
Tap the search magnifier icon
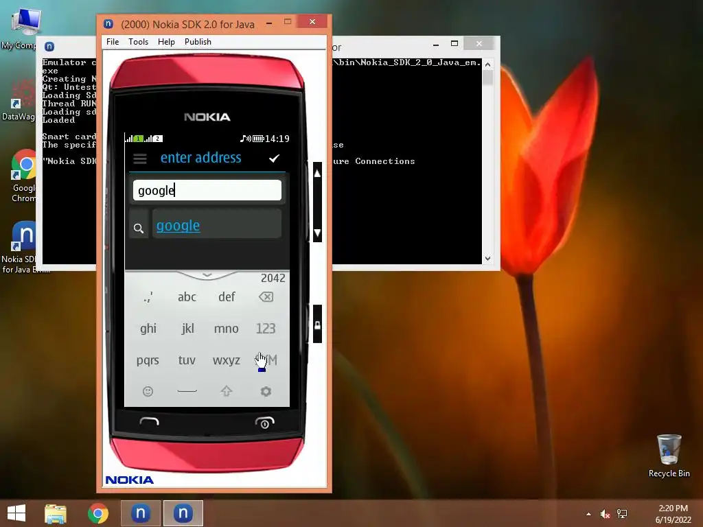coord(139,229)
